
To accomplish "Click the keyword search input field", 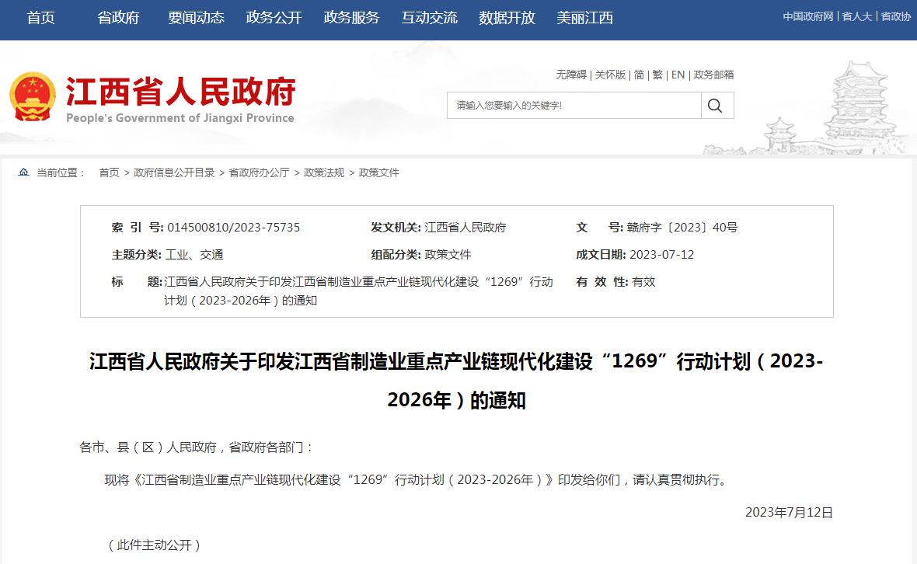I will tap(574, 106).
